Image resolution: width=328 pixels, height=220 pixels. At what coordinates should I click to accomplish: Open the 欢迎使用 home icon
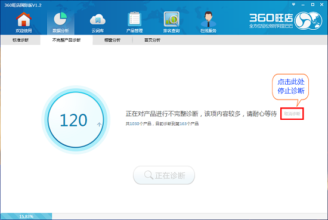24,19
